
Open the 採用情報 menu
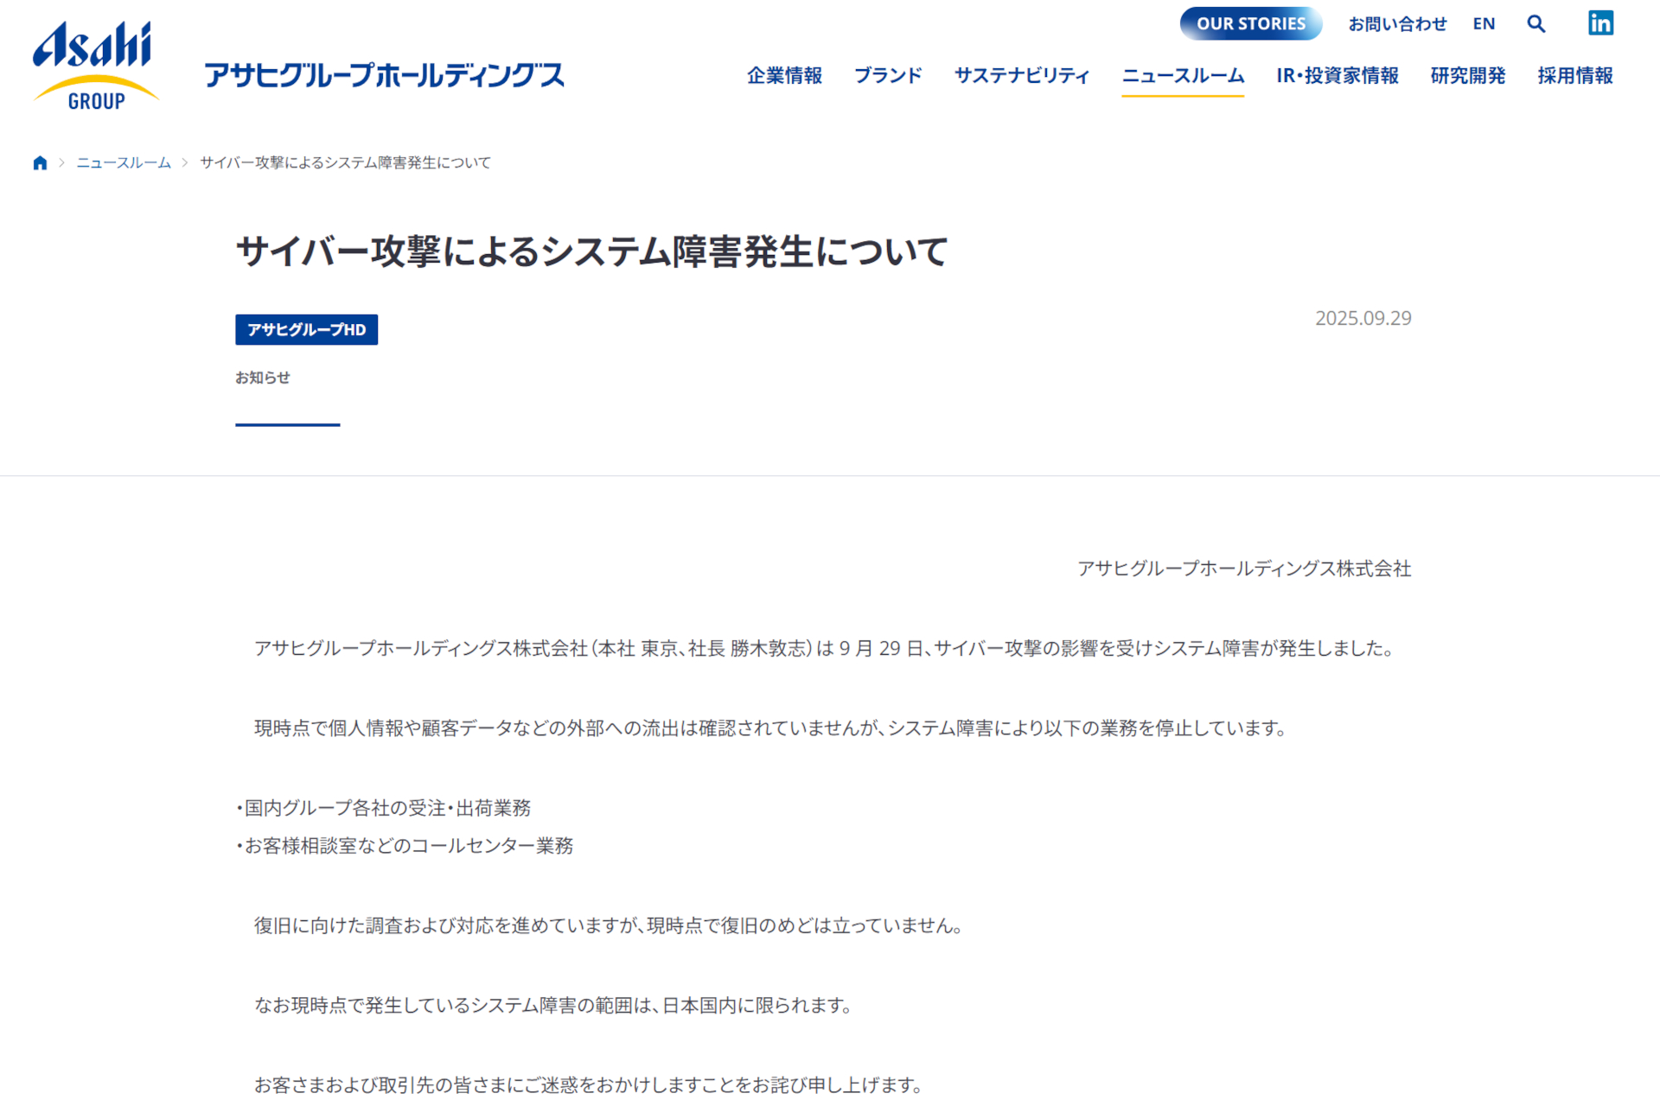pyautogui.click(x=1575, y=76)
